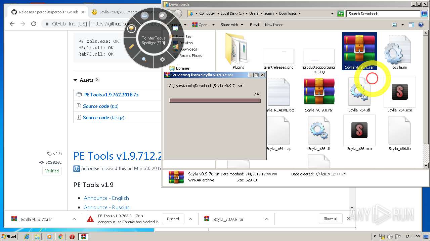Open the Start menu
The height and width of the screenshot is (241, 430).
tap(9, 237)
